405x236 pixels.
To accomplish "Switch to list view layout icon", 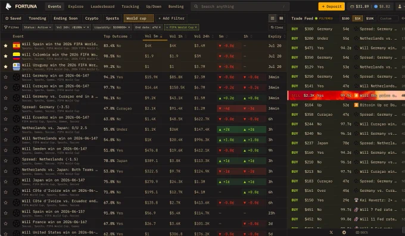I will pos(272,18).
